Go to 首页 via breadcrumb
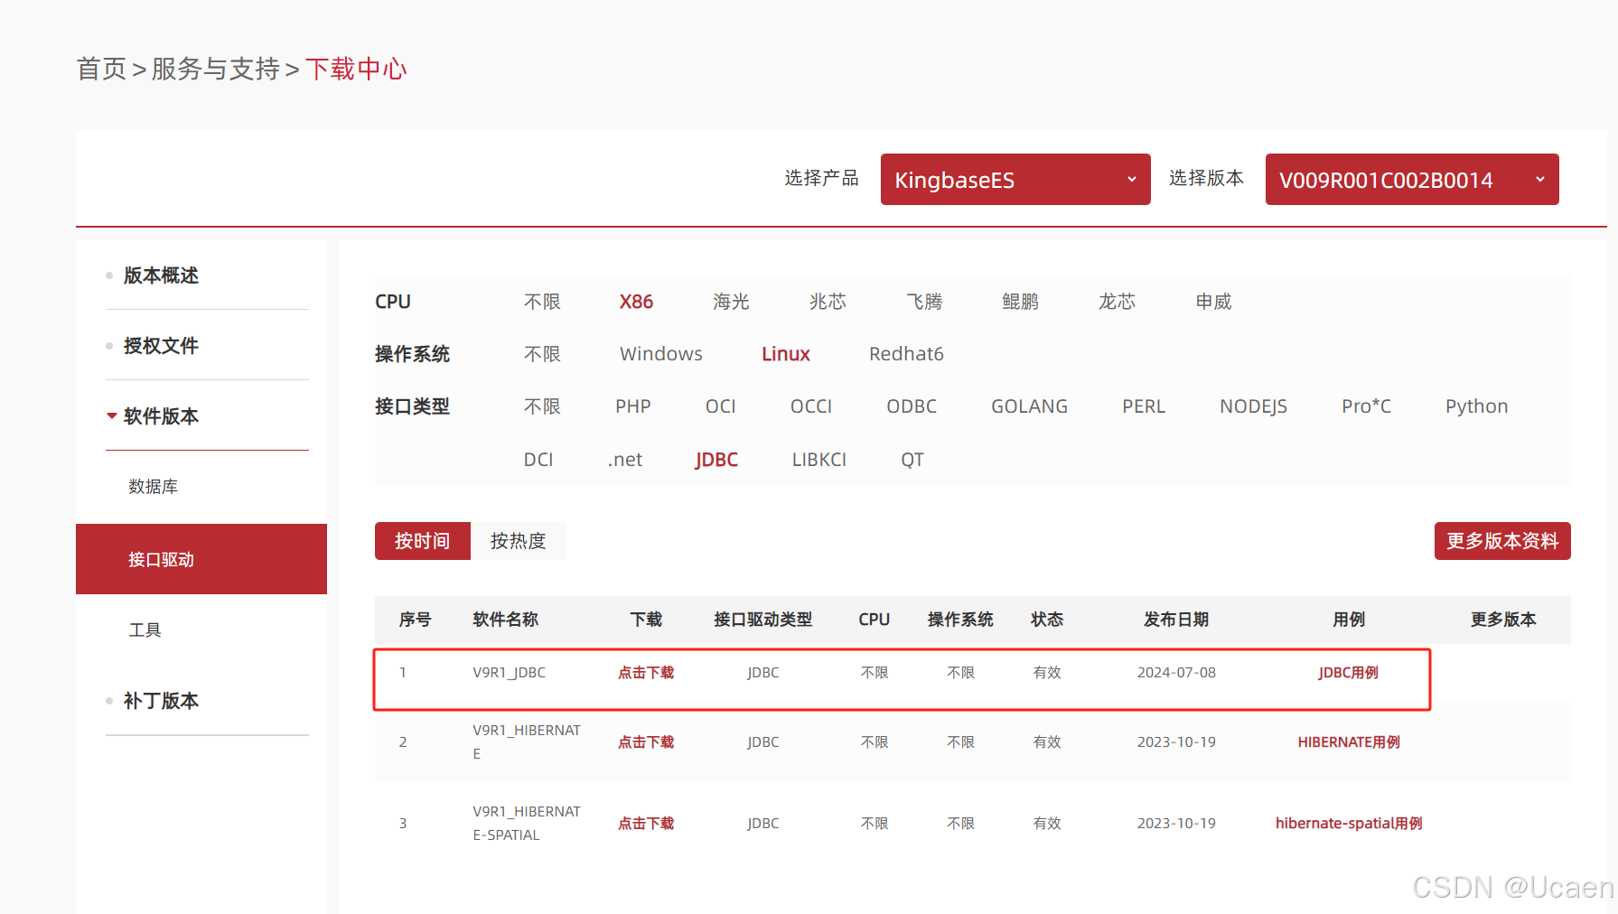1618x914 pixels. pyautogui.click(x=101, y=69)
